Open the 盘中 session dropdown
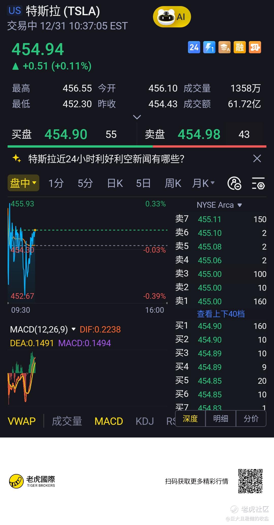Screen dimensions: 274x525 23,183
